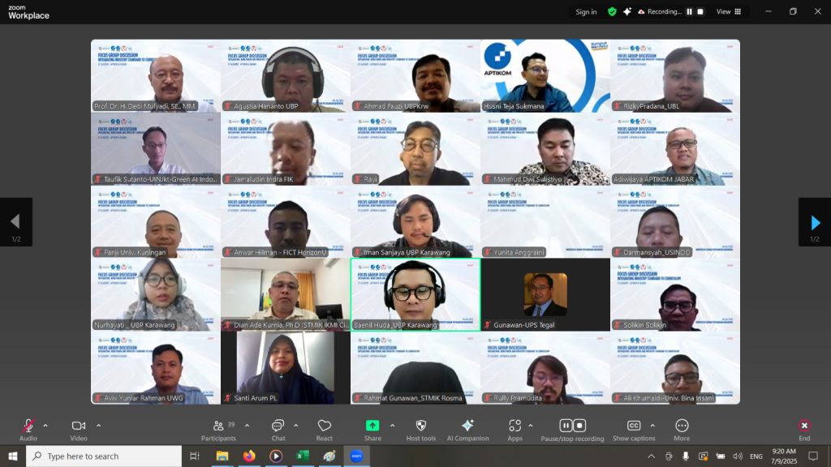The image size is (831, 467).
Task: Expand the Share options arrow
Action: pyautogui.click(x=392, y=425)
